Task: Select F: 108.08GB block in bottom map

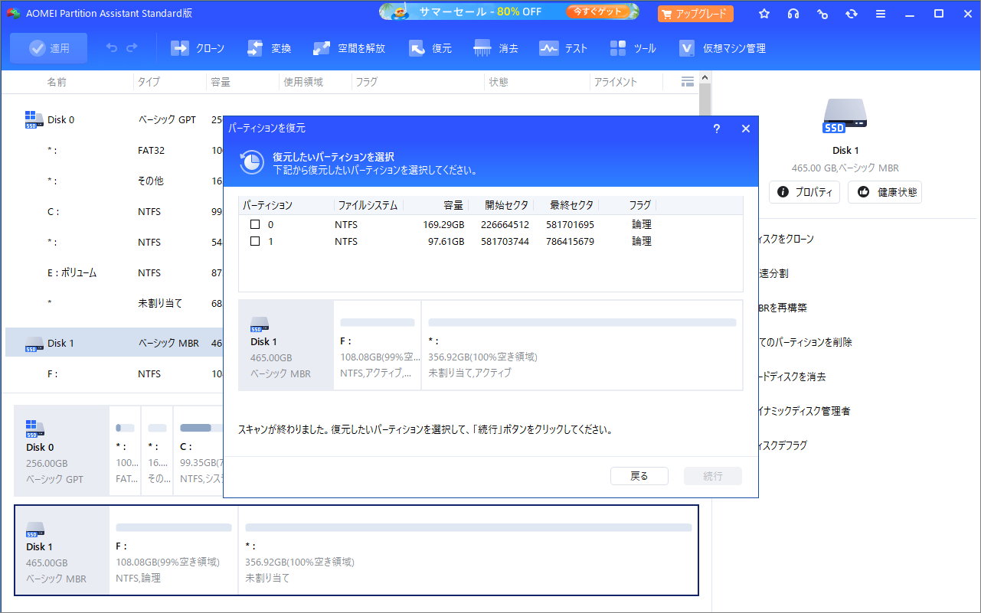Action: pos(174,550)
